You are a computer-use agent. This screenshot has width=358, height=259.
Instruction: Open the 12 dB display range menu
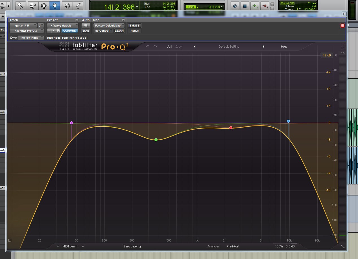(327, 55)
